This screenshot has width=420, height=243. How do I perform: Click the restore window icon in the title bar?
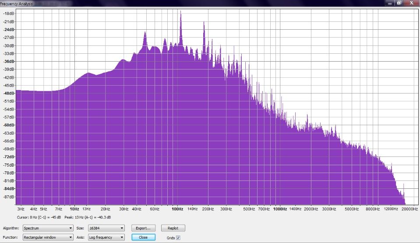399,3
